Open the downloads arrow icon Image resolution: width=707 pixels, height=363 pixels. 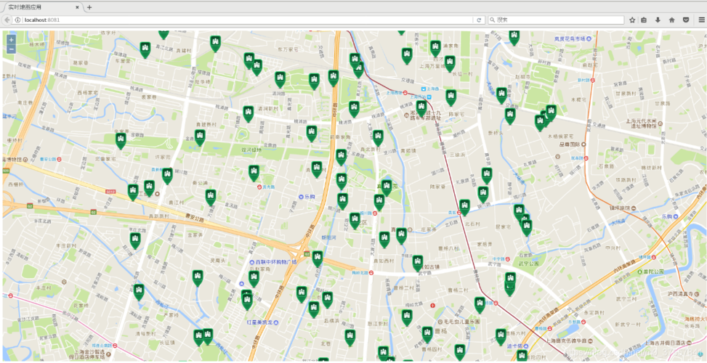[658, 20]
